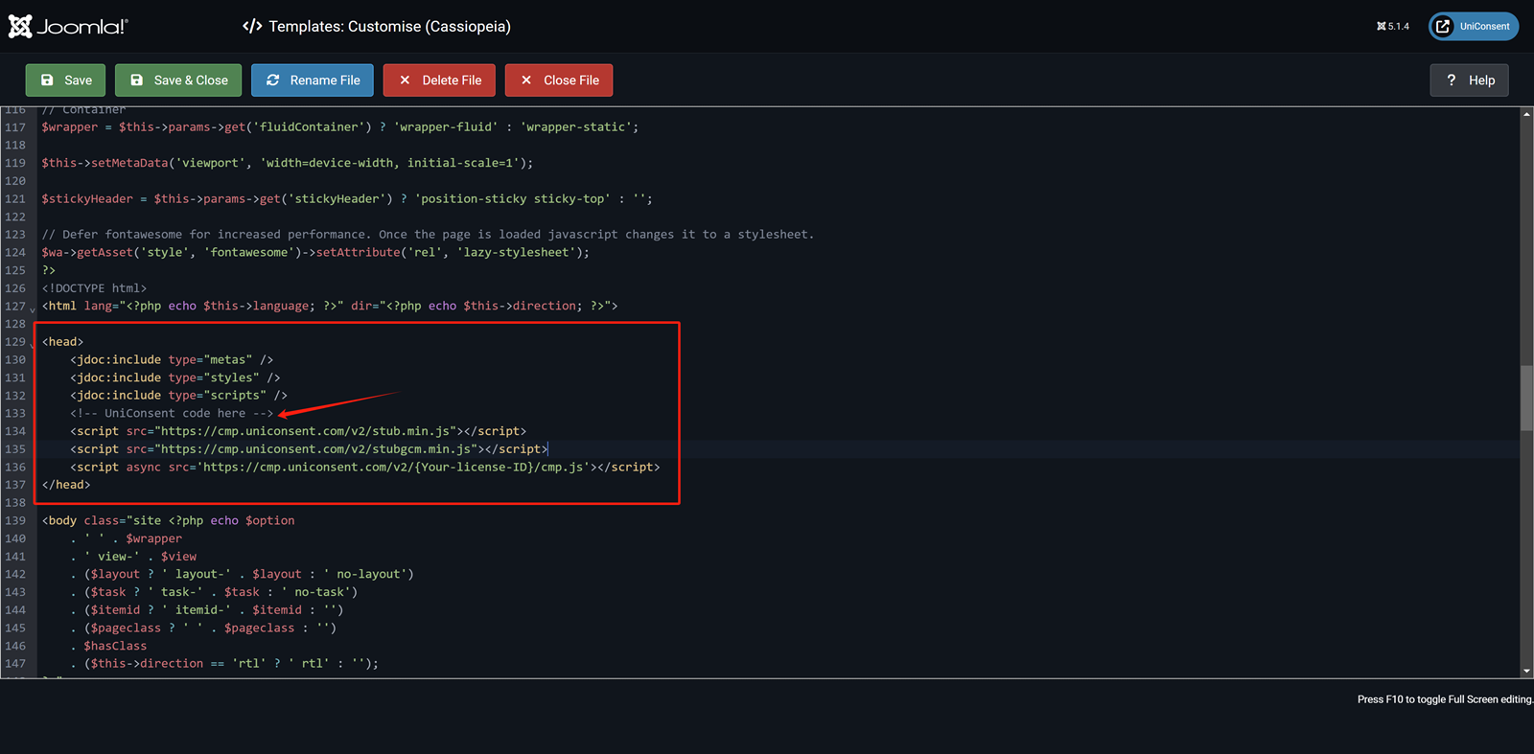Click the cmp.js async script line
Screen dimensions: 1534x754
(x=365, y=468)
